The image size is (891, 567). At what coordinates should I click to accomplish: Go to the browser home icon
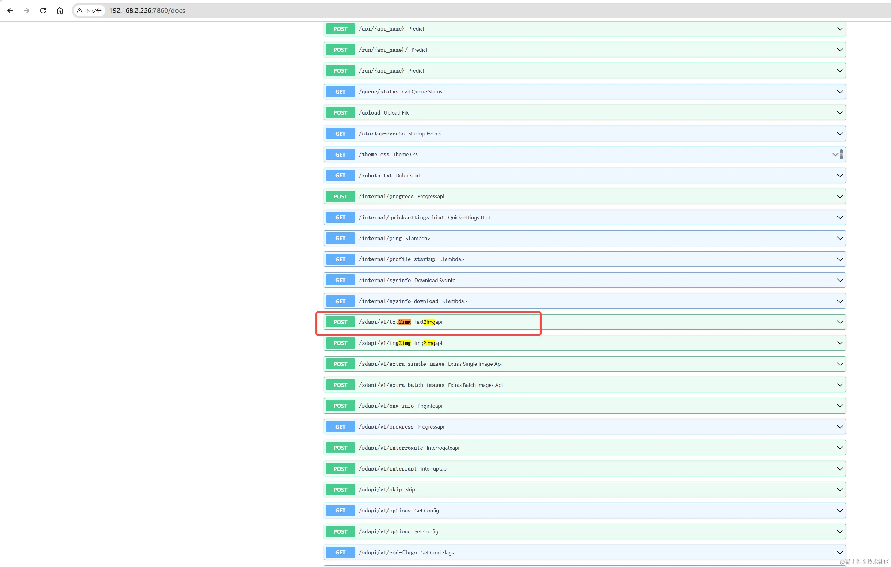(x=59, y=10)
